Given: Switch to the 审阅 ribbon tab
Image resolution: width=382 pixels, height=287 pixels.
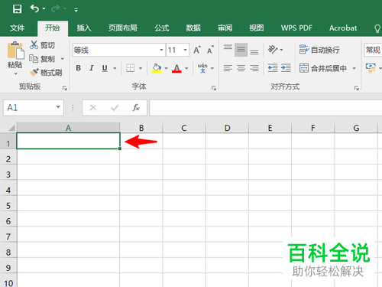Looking at the screenshot, I should [x=225, y=28].
